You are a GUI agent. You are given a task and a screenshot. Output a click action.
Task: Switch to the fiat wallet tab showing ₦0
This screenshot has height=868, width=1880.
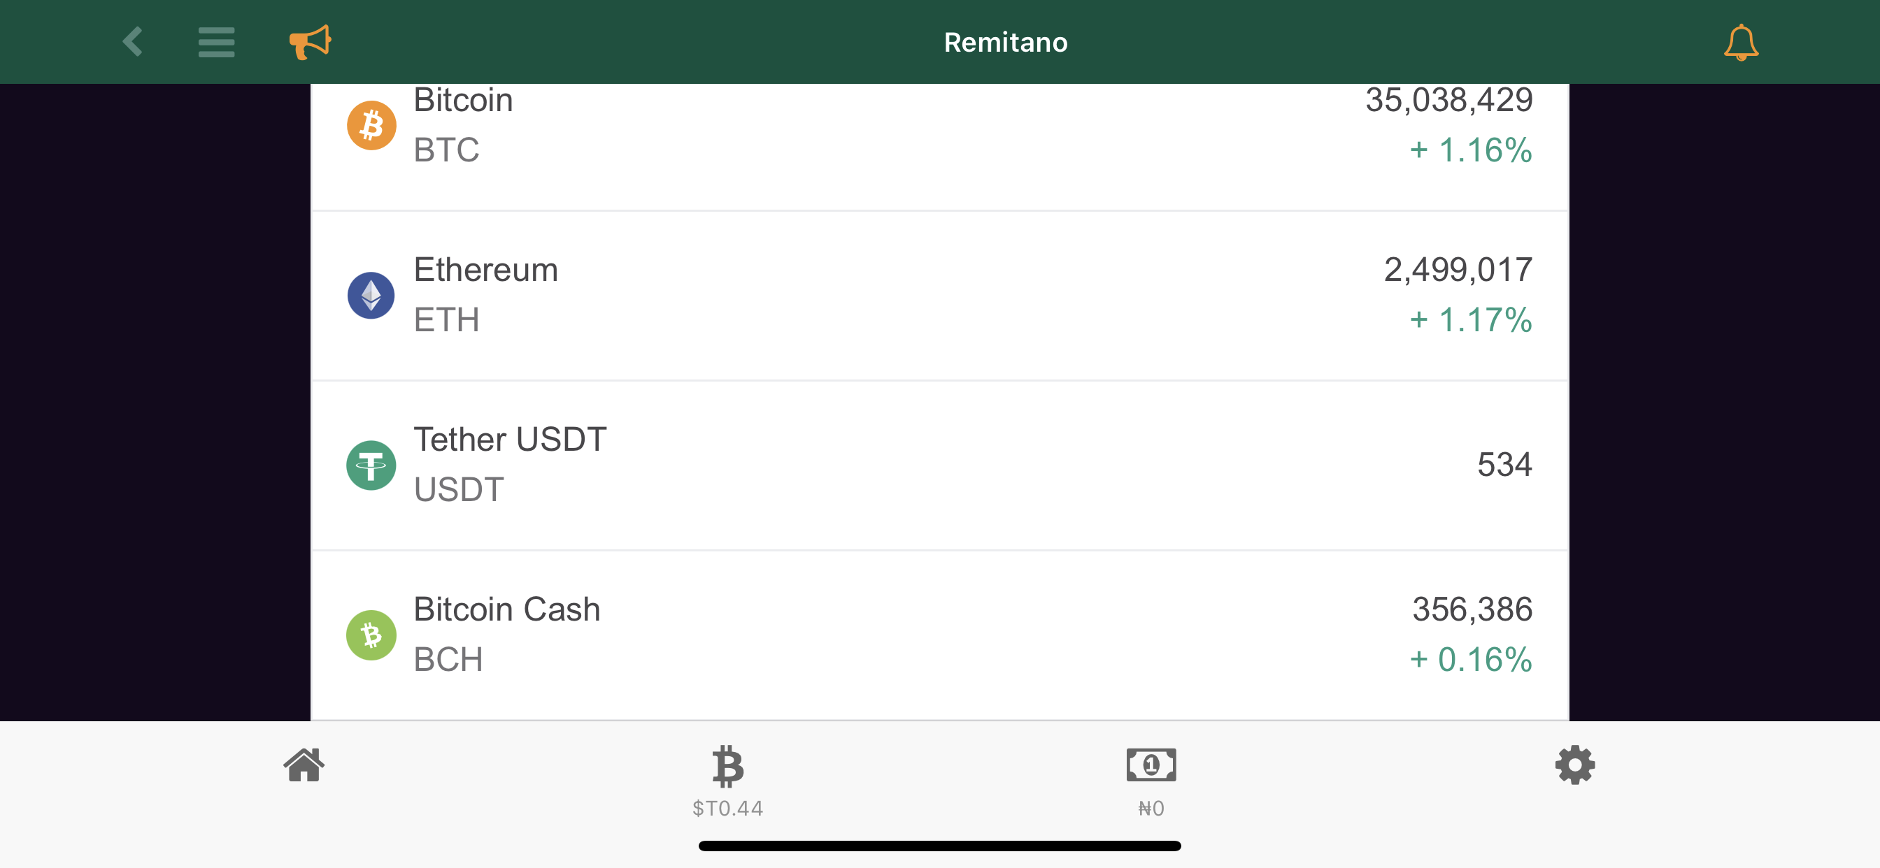pos(1151,781)
